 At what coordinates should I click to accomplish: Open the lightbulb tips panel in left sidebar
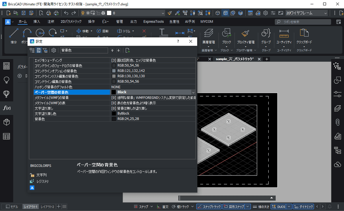7,80
